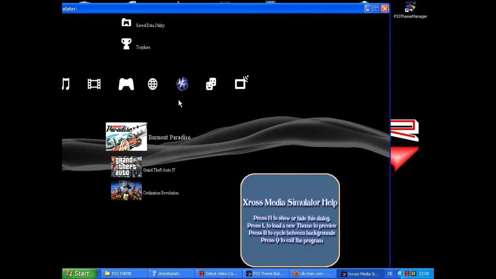The width and height of the screenshot is (496, 279).
Task: Select the Civilization Revolution thumbnail
Action: pos(126,189)
